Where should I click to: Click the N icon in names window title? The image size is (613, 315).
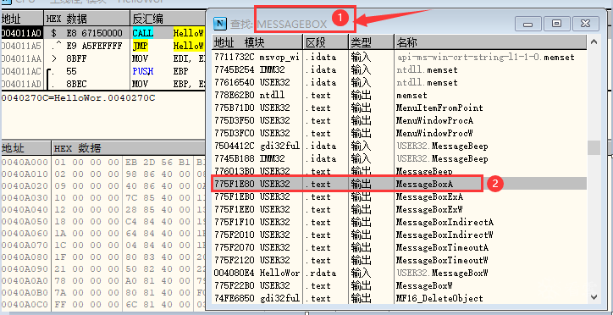click(x=219, y=24)
